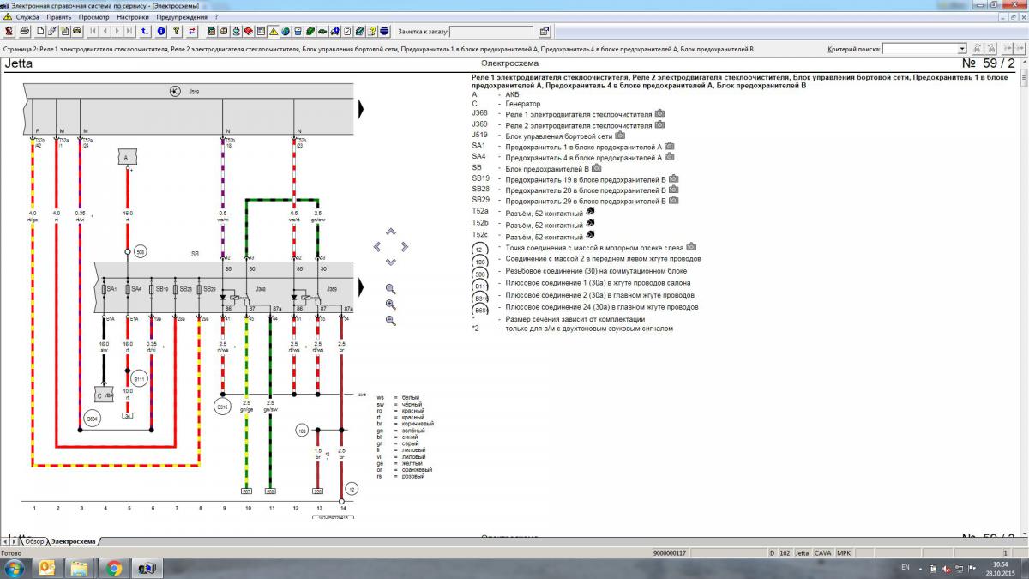Open the Просмотр menu
Viewport: 1029px width, 579px height.
click(x=93, y=17)
